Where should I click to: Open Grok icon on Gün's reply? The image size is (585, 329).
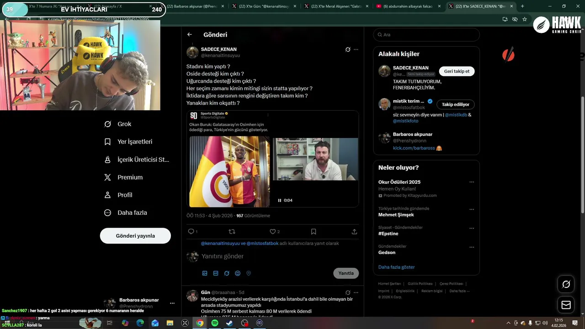click(348, 292)
